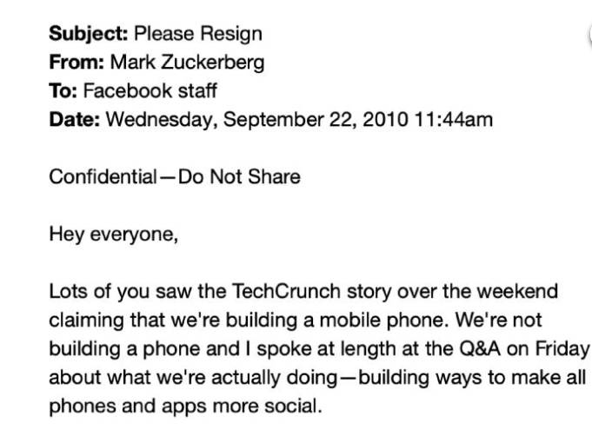Click the recipient "Facebook staff"
Image resolution: width=592 pixels, height=430 pixels.
[149, 91]
